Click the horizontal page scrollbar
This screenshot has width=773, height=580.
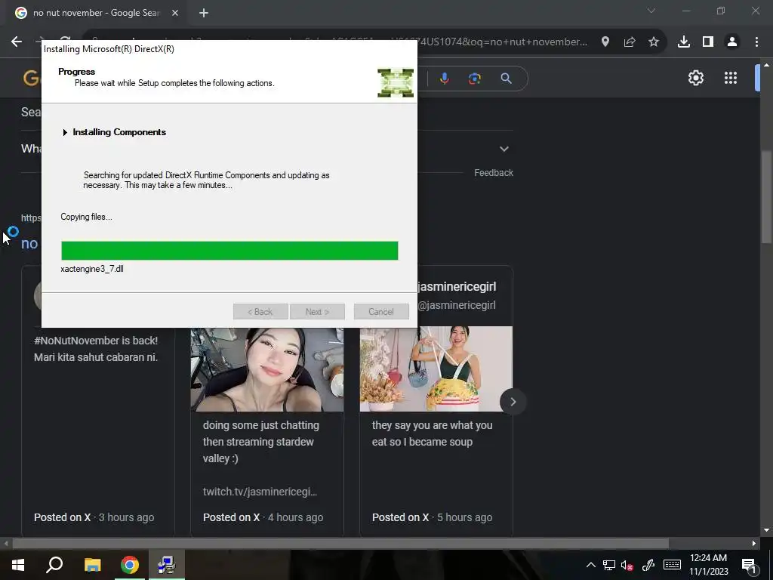[340, 544]
